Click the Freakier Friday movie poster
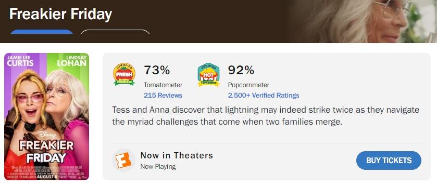Screen dimensions: 437x188 [x=46, y=116]
